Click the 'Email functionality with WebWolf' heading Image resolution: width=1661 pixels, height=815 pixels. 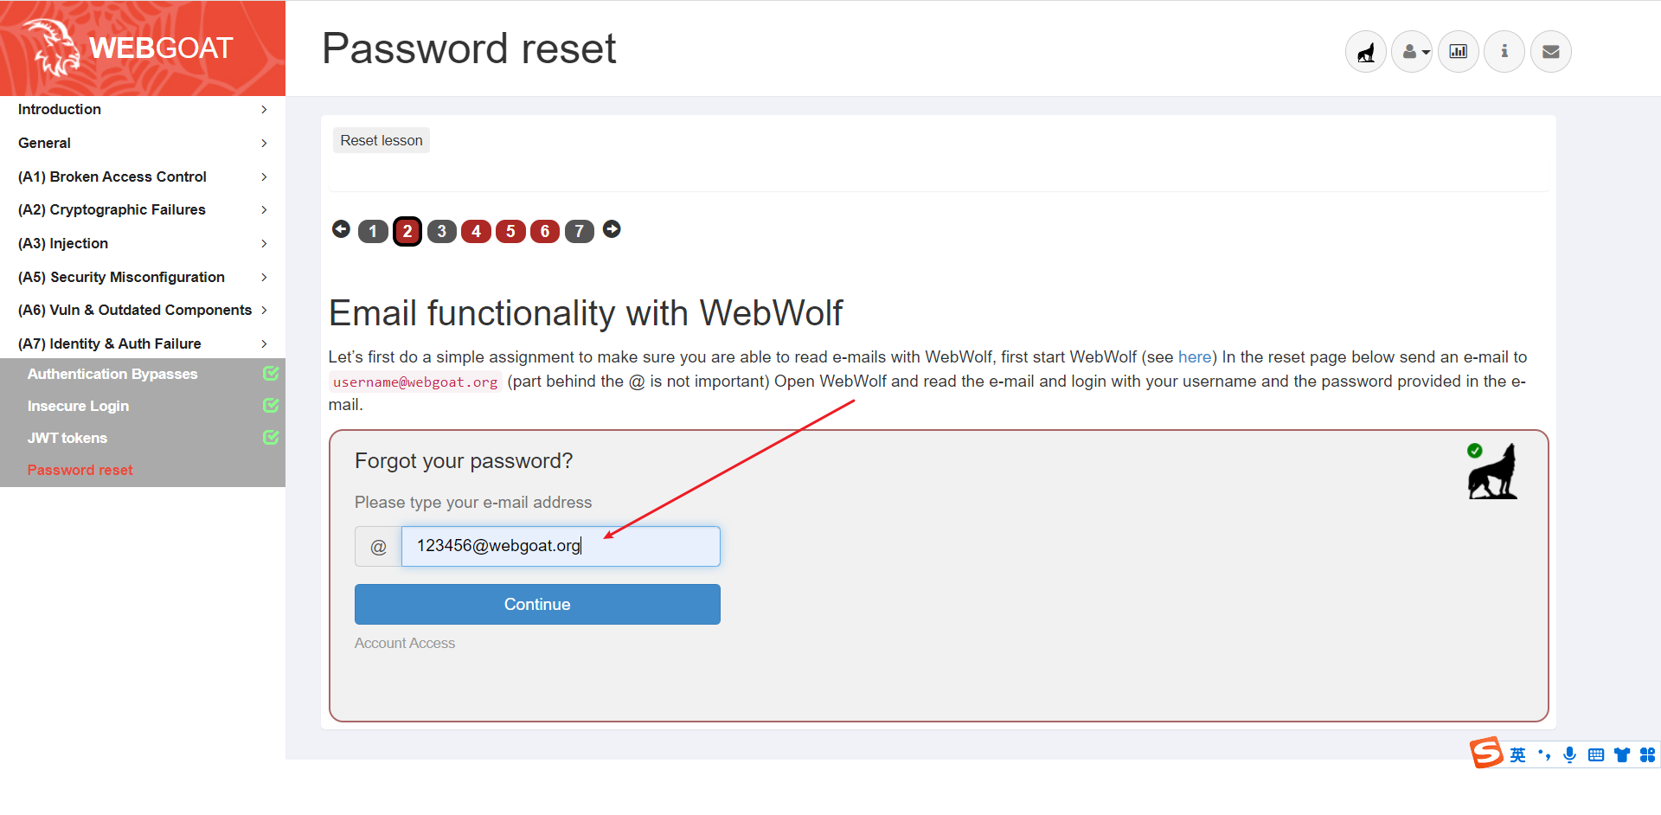[x=586, y=313]
